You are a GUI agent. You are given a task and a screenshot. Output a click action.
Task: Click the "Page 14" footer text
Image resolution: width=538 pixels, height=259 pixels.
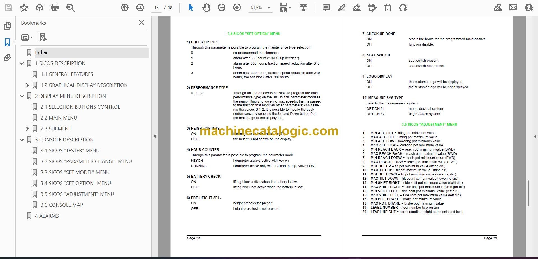tap(193, 238)
